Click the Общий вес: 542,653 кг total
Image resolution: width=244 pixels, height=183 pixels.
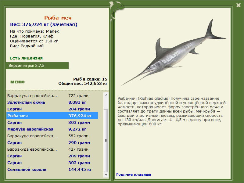83,83
